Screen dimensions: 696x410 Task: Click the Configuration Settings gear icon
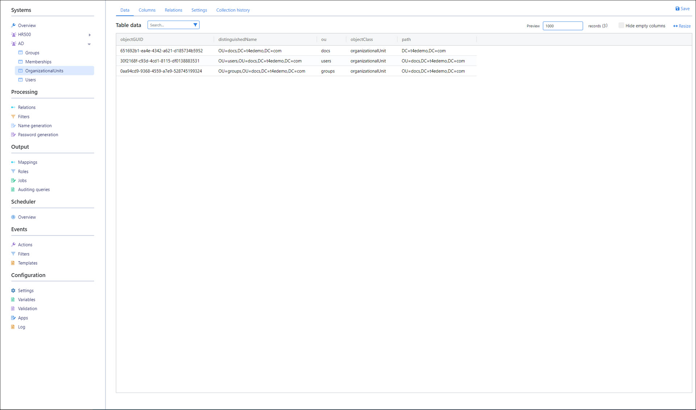(13, 290)
